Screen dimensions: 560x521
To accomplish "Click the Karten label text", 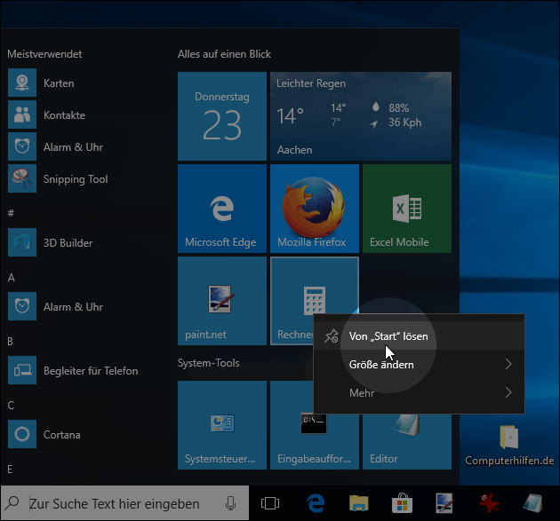I will point(59,83).
